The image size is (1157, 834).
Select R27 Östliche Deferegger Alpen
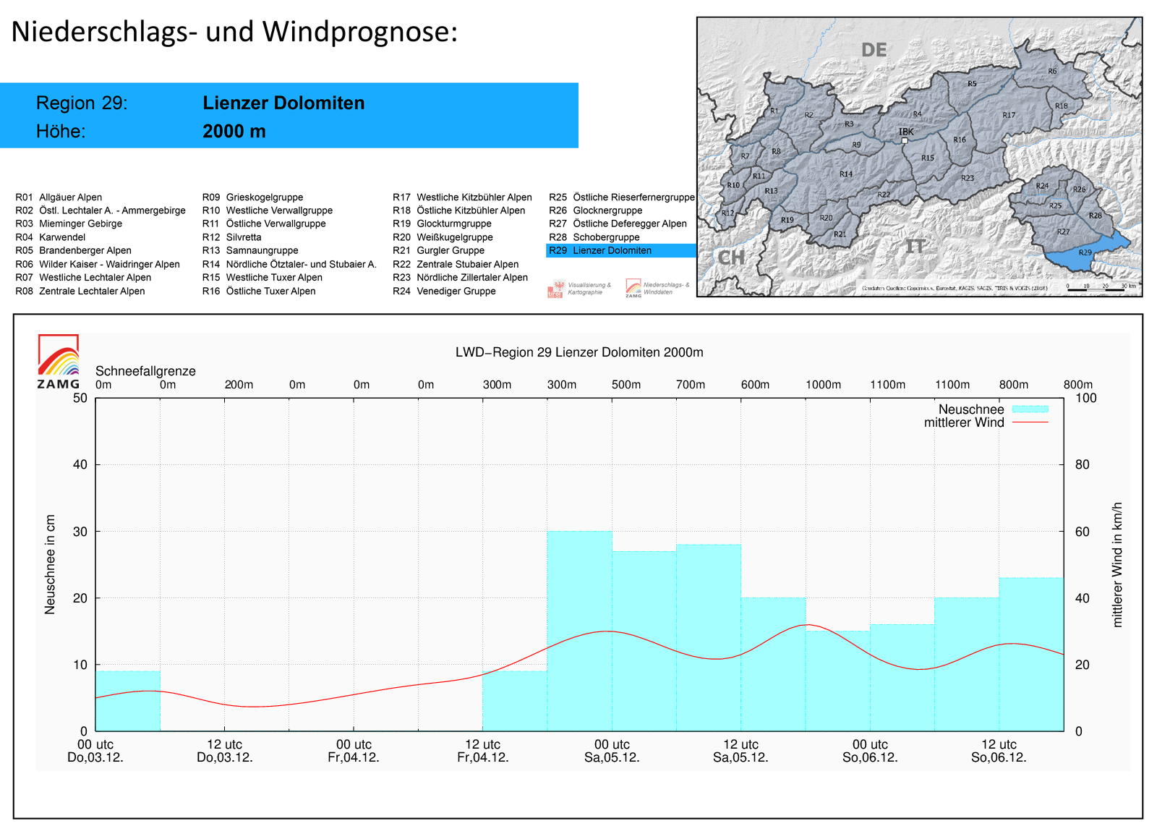[x=618, y=224]
